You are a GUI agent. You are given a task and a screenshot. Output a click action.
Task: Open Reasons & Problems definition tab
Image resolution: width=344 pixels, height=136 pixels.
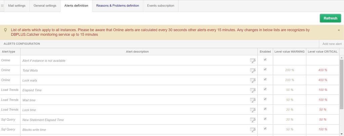point(118,6)
